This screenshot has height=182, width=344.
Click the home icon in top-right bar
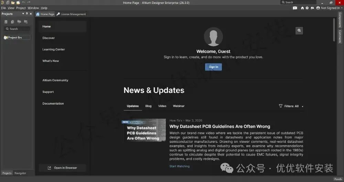tap(302, 8)
